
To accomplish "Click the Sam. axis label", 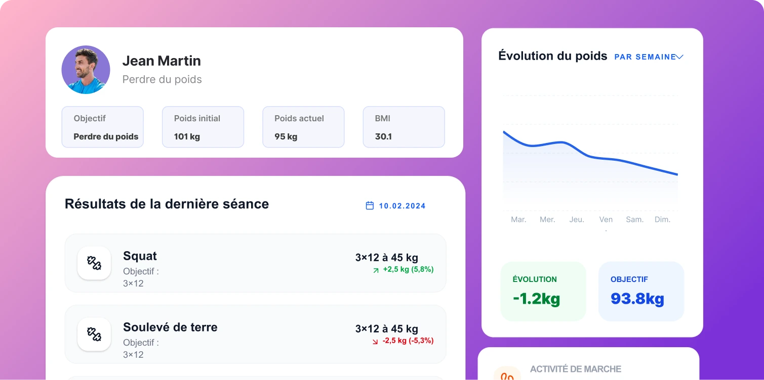I will coord(635,219).
